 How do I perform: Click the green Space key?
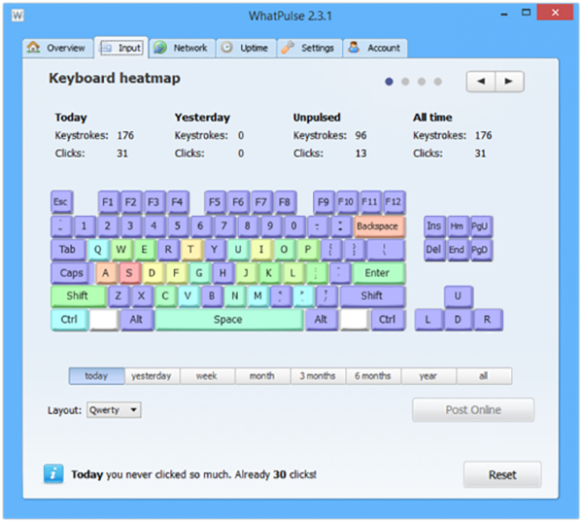(x=229, y=320)
